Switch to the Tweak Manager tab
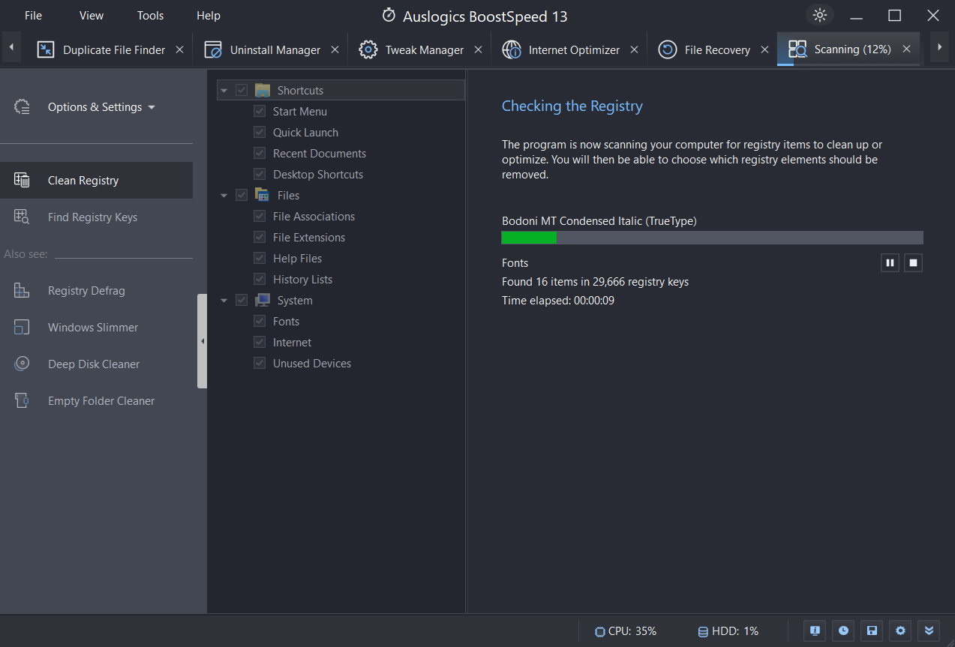This screenshot has height=647, width=955. 419,49
